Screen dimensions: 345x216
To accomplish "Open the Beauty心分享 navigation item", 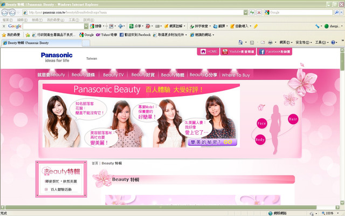I will 203,75.
